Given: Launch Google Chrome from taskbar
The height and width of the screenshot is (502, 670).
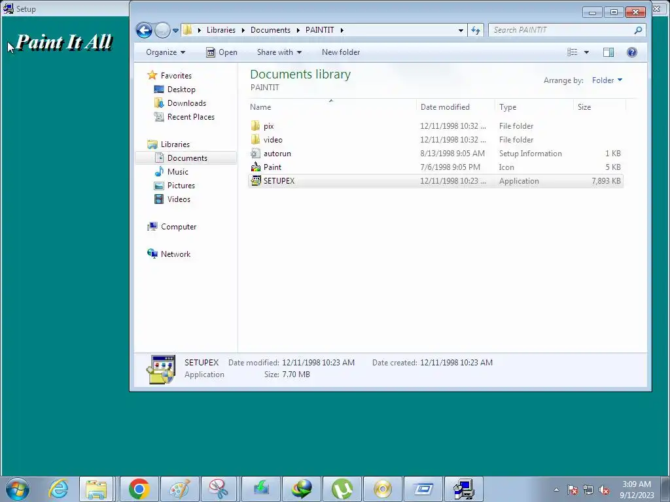Looking at the screenshot, I should click(x=139, y=489).
